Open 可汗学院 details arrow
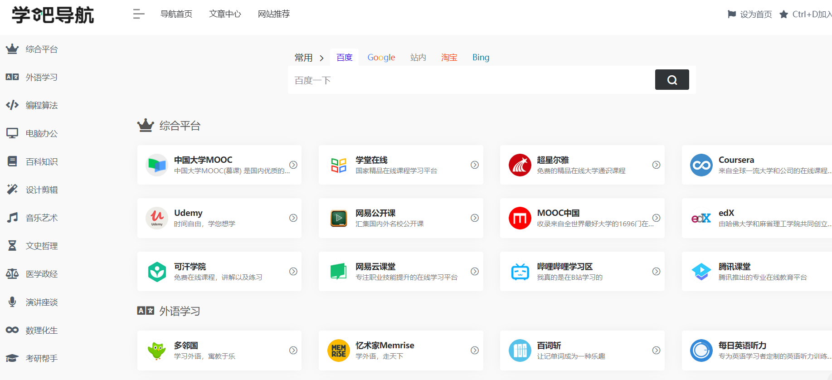 tap(293, 271)
